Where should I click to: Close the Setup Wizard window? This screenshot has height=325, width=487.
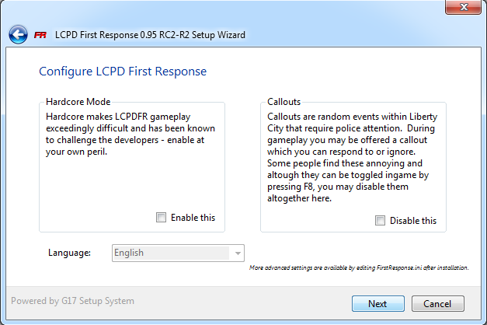(x=464, y=8)
